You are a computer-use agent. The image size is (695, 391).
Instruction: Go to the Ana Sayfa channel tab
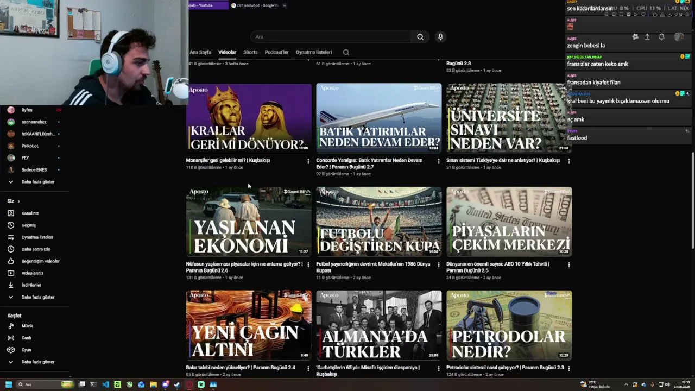pyautogui.click(x=200, y=53)
